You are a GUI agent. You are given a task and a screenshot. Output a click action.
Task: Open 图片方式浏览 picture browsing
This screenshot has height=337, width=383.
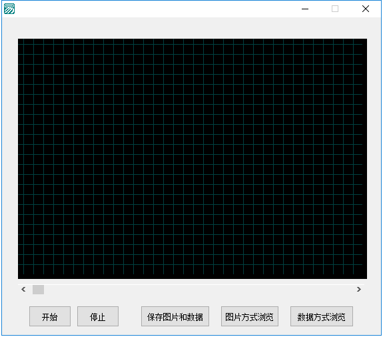(249, 316)
